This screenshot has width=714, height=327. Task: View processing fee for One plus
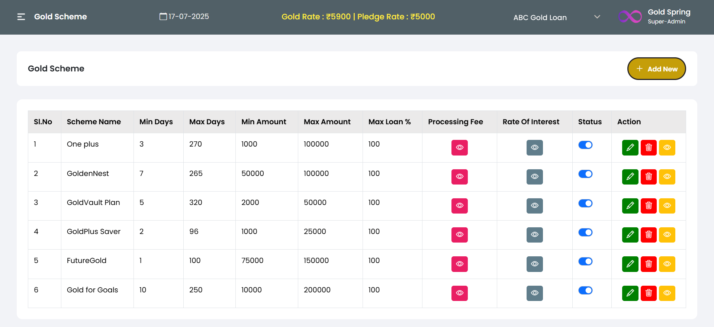(460, 148)
